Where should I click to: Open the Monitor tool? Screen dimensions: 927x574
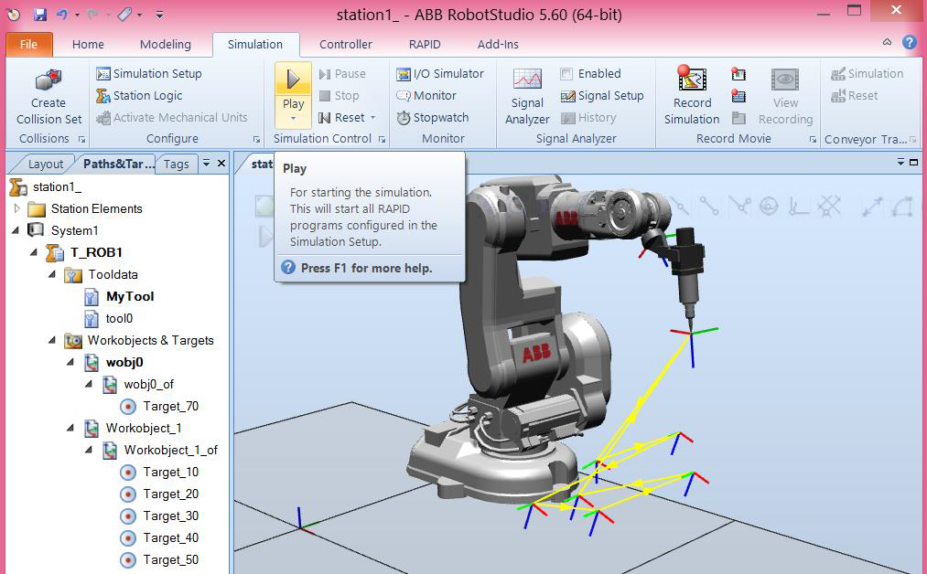(426, 95)
